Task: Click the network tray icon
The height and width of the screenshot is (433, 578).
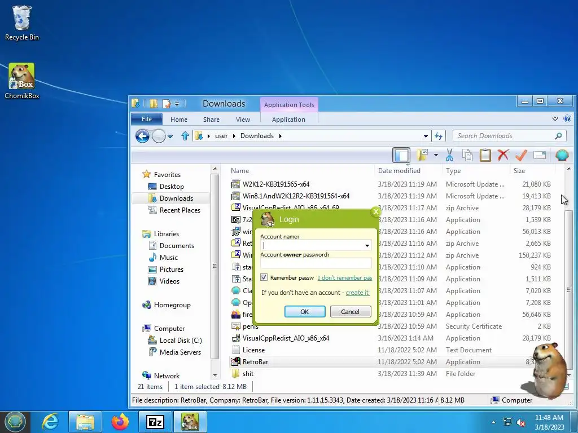Action: 507,422
